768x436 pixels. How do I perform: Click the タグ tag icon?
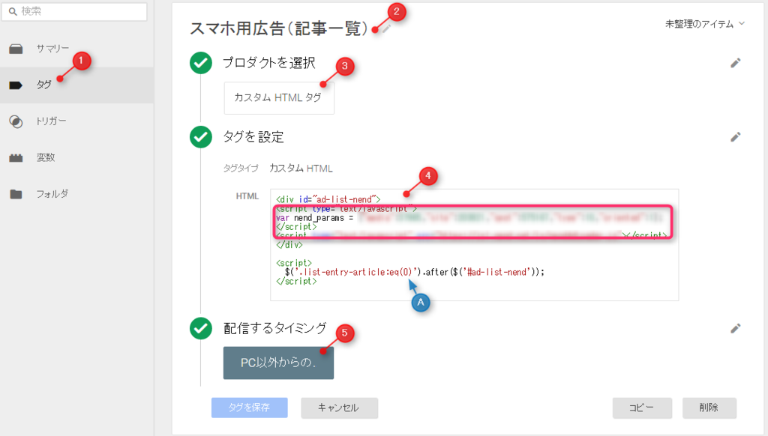16,85
